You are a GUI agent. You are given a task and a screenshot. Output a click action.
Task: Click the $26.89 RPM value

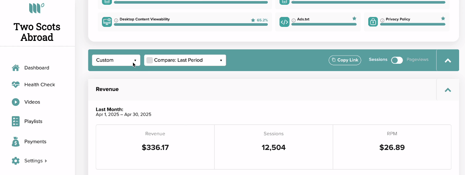(x=392, y=148)
